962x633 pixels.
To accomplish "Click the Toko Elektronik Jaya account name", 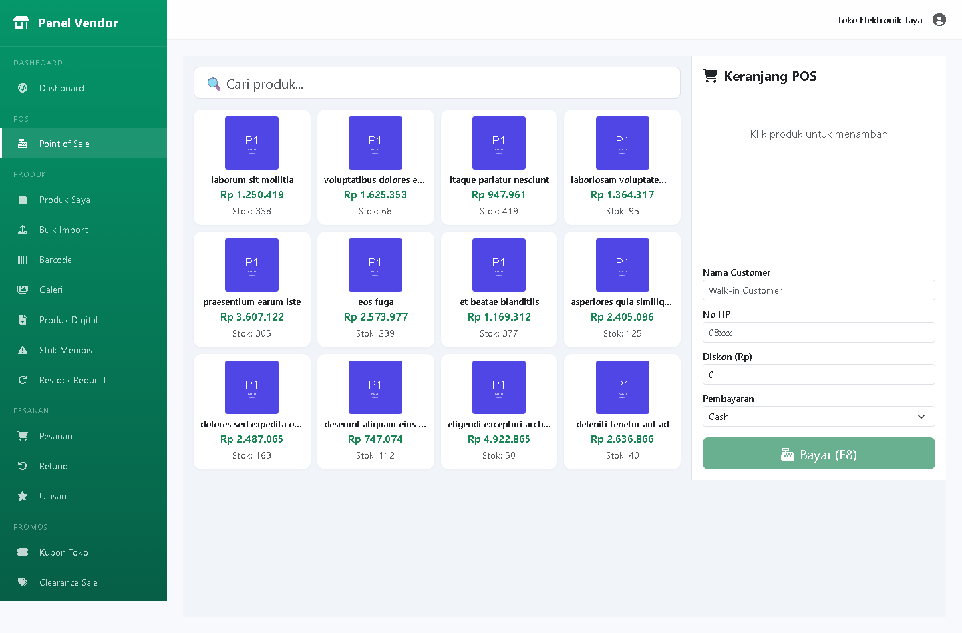I will tap(879, 20).
